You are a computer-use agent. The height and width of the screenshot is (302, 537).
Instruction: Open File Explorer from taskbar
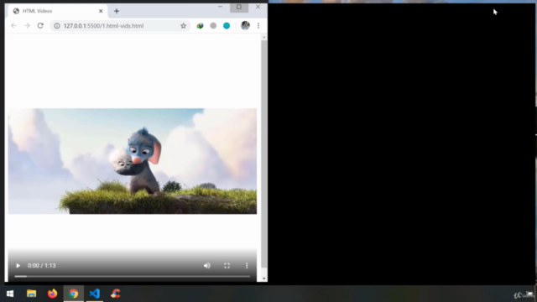pyautogui.click(x=32, y=294)
